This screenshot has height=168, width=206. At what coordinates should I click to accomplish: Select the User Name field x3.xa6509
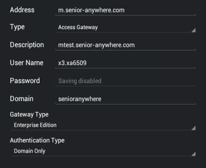125,63
